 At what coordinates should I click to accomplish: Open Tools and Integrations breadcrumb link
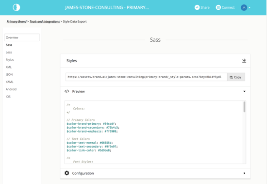click(45, 22)
